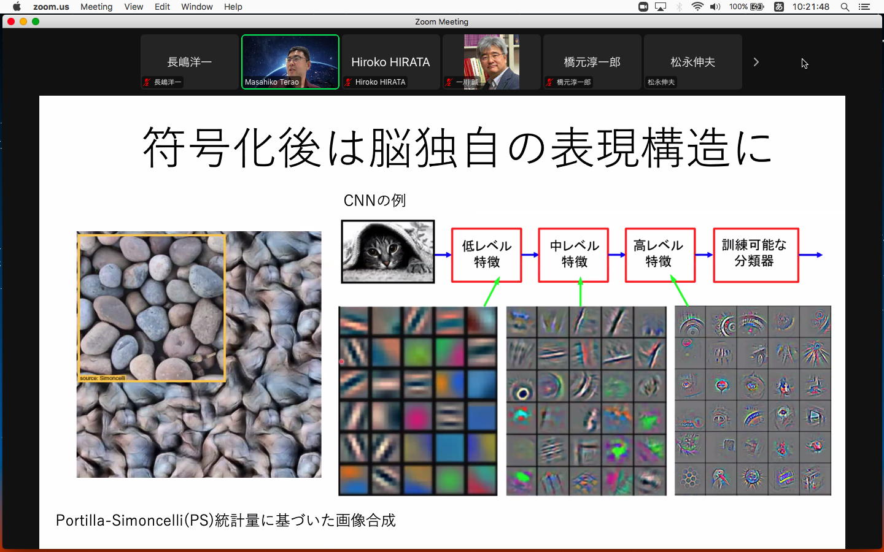884x552 pixels.
Task: Click the muted mic icon for 一川誠
Action: (x=449, y=82)
